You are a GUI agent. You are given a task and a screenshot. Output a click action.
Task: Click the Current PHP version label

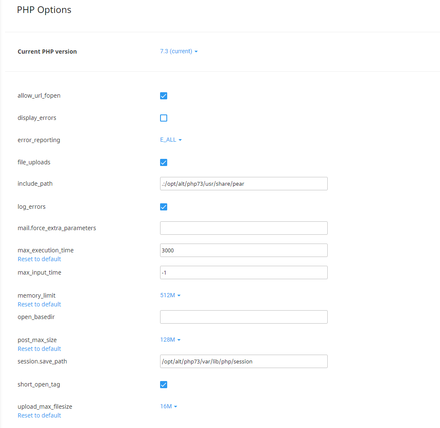tap(47, 52)
